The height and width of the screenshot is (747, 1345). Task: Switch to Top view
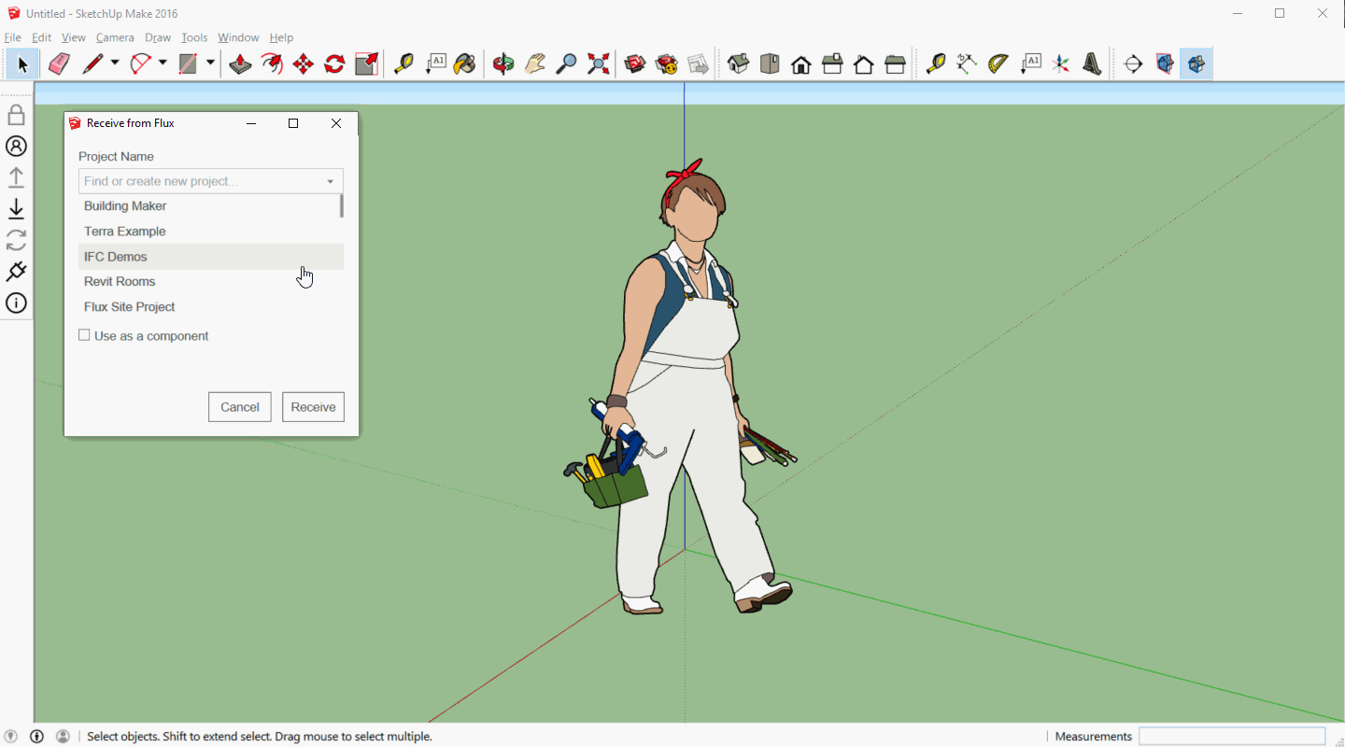[770, 63]
